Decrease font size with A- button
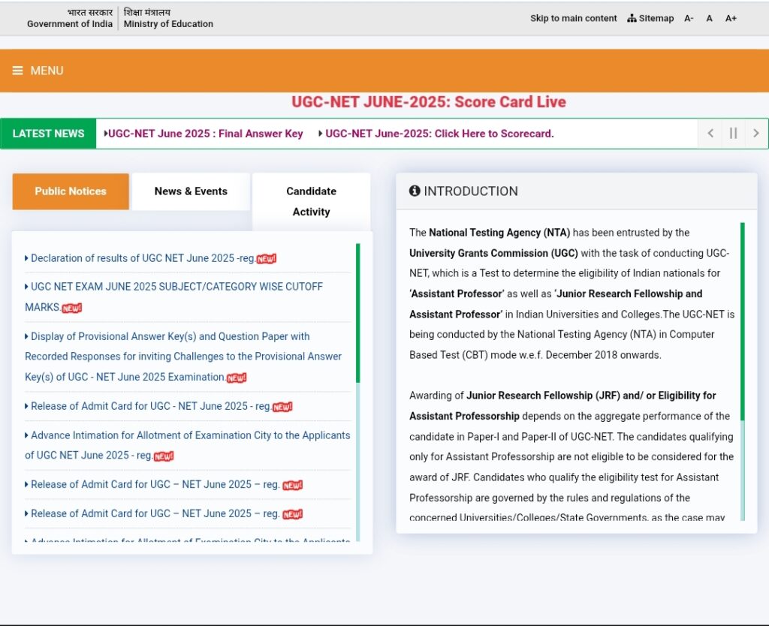This screenshot has height=626, width=769. [x=689, y=18]
